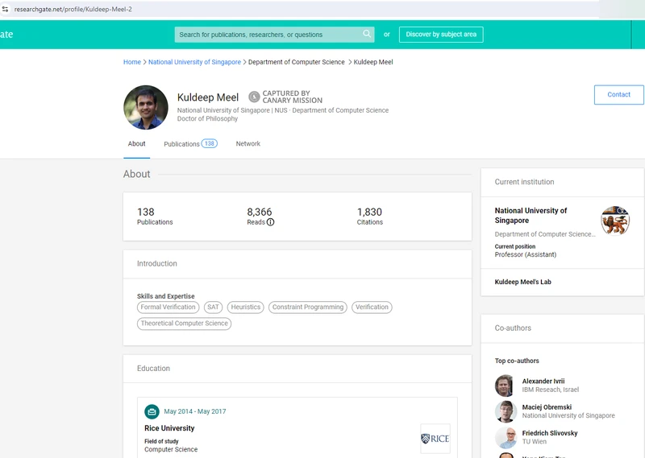Screen dimensions: 645x458
Task: Open Alexander Ivrii co-author name
Action: tap(543, 382)
